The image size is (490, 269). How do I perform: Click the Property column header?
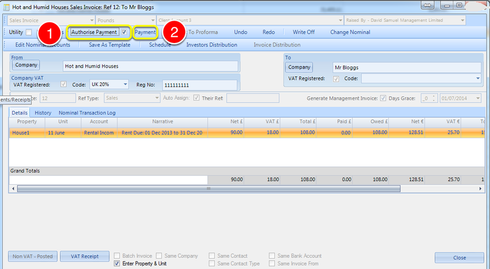click(x=27, y=122)
